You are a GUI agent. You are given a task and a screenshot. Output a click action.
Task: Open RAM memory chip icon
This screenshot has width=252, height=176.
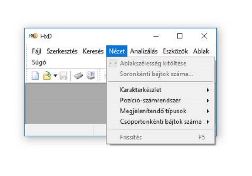(x=78, y=75)
